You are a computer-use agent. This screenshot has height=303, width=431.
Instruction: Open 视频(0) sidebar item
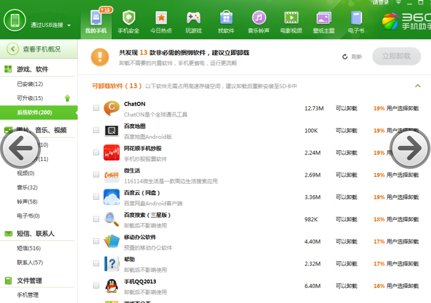pos(26,173)
